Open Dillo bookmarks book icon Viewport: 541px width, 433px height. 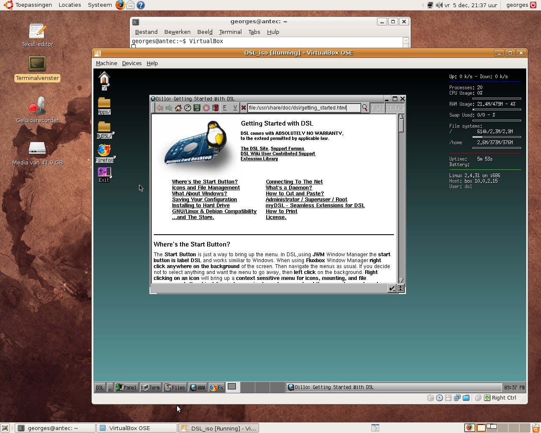pos(216,108)
